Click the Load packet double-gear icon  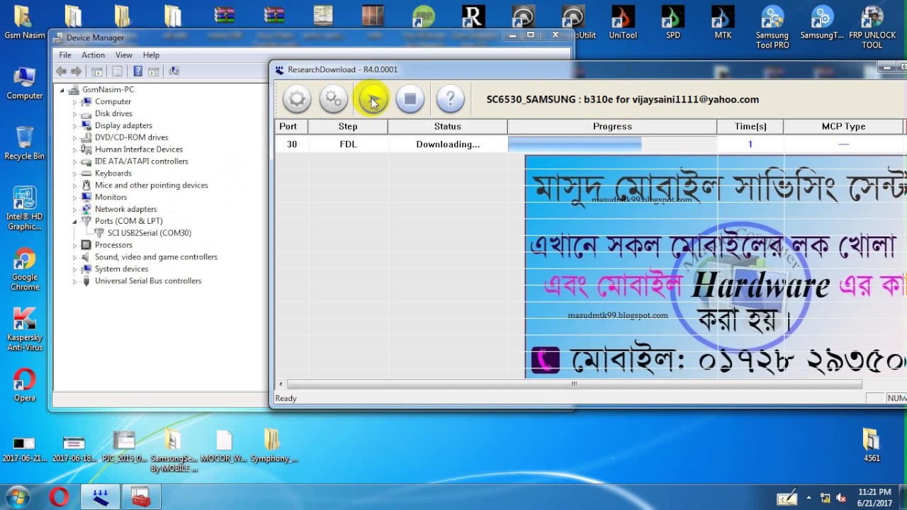point(334,99)
